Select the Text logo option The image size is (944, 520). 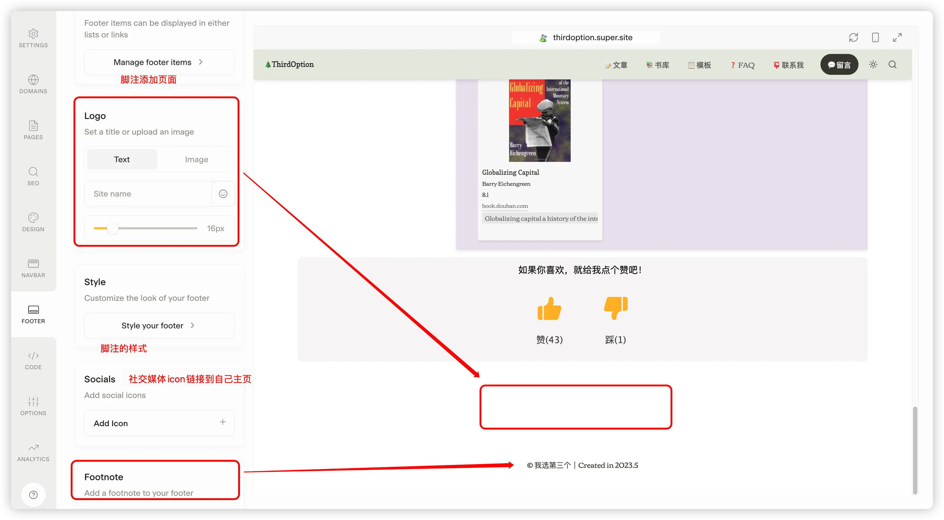click(x=122, y=159)
